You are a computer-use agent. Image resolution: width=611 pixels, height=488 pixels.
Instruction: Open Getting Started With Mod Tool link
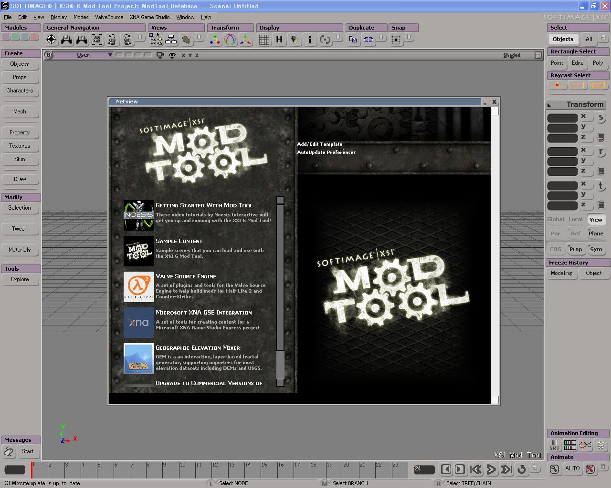point(204,205)
